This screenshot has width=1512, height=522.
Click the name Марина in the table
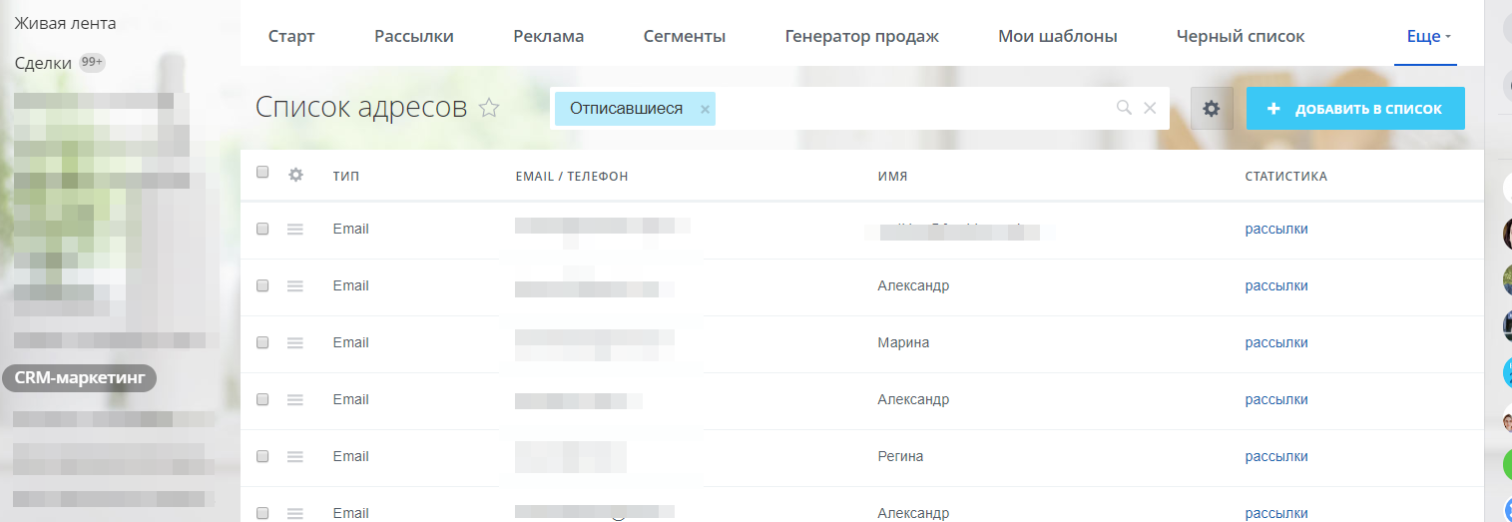pos(903,342)
